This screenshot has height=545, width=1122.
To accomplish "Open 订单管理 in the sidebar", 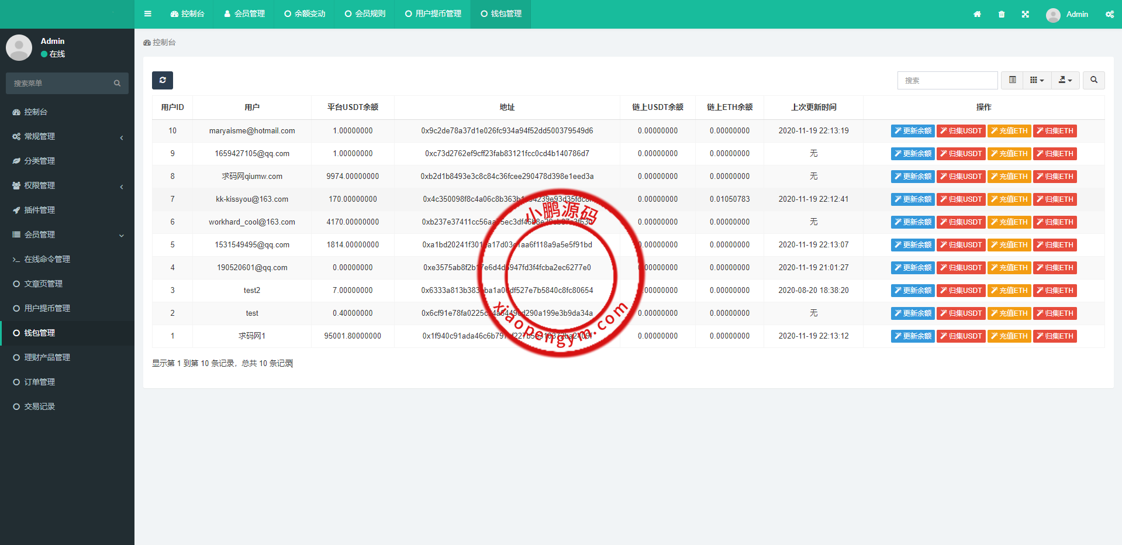I will pos(40,382).
